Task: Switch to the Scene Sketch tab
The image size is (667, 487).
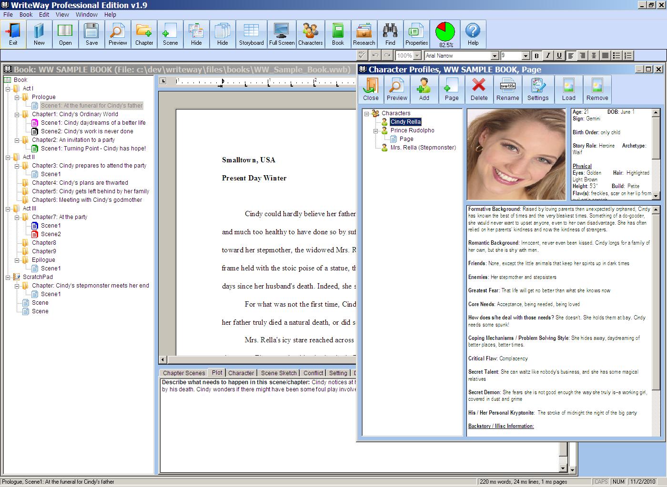Action: [x=279, y=373]
